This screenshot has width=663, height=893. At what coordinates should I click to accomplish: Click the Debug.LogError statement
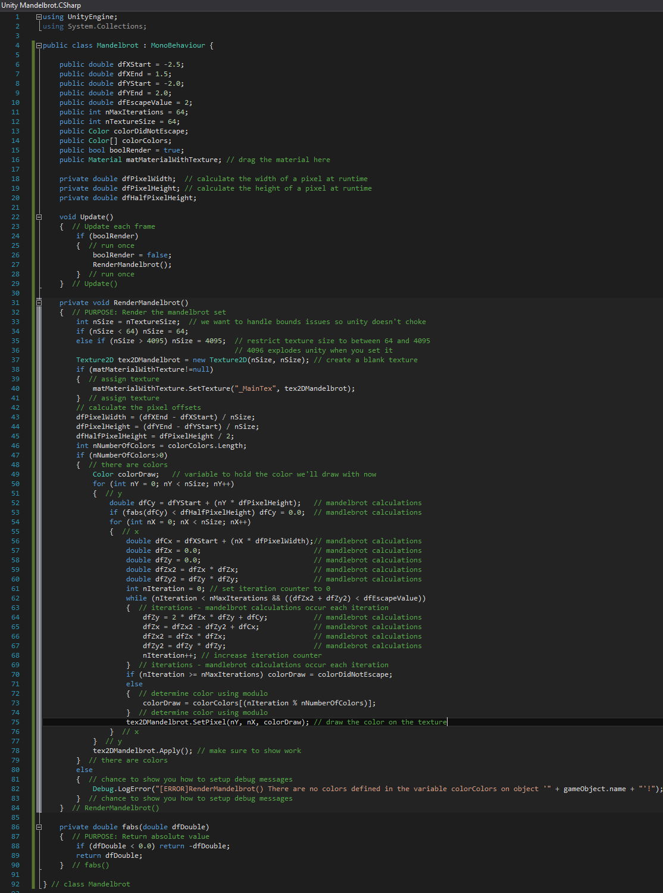121,789
